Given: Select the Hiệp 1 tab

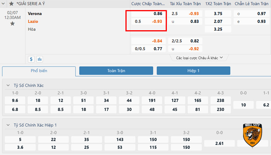Looking at the screenshot, I should pyautogui.click(x=193, y=71).
